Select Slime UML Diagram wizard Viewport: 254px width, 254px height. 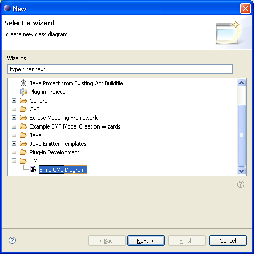[x=63, y=170]
